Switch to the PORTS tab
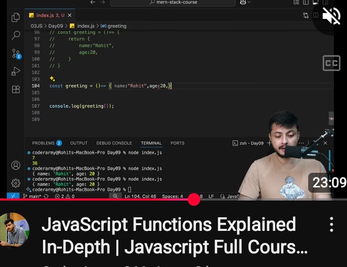The width and height of the screenshot is (347, 267). click(x=178, y=143)
